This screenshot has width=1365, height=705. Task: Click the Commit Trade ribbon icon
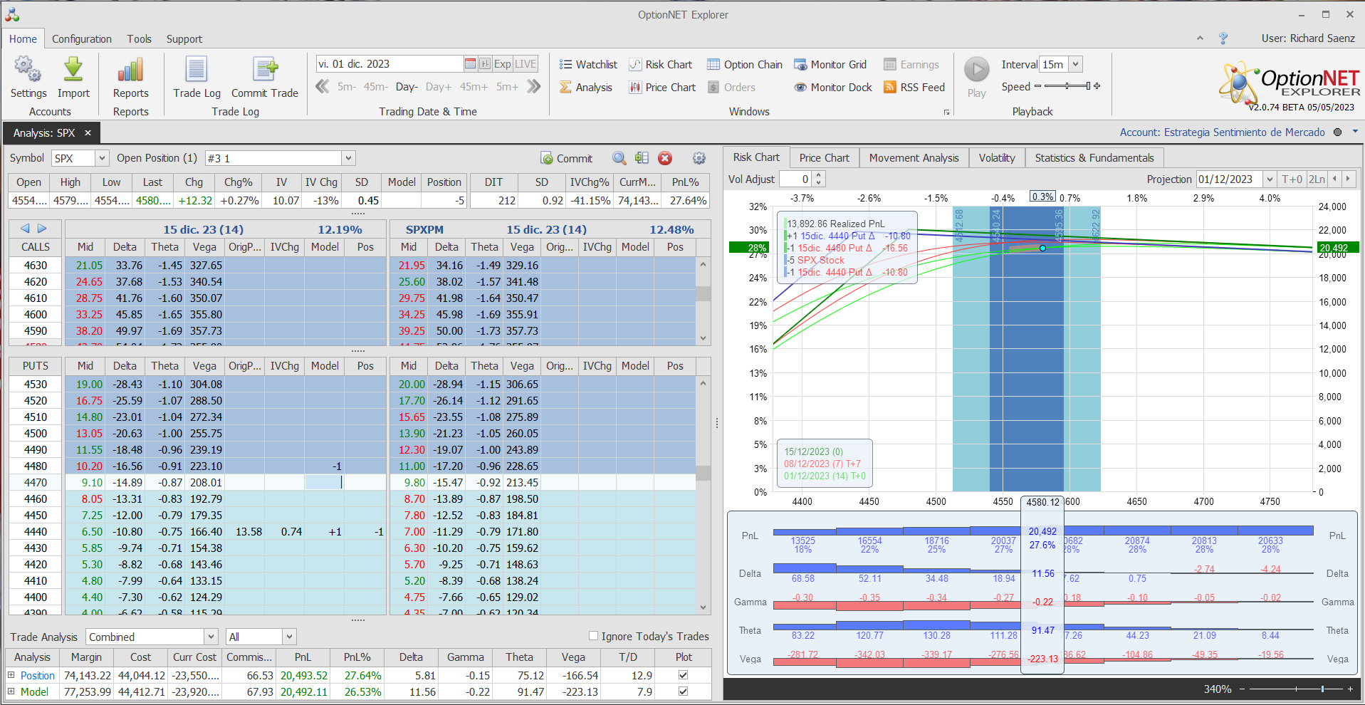pos(265,70)
